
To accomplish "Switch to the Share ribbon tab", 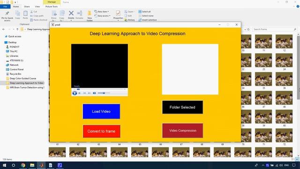I will point(27,7).
